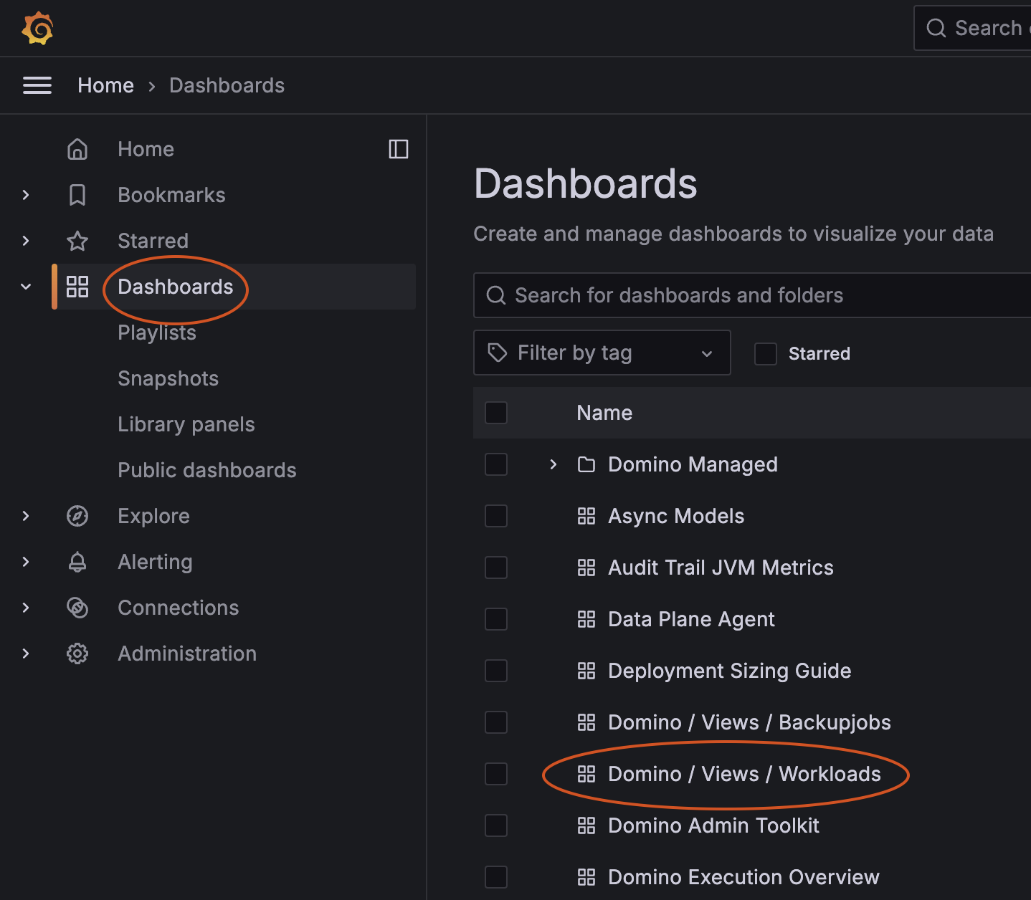1031x900 pixels.
Task: Expand the Domino Managed folder chevron
Action: (x=553, y=464)
